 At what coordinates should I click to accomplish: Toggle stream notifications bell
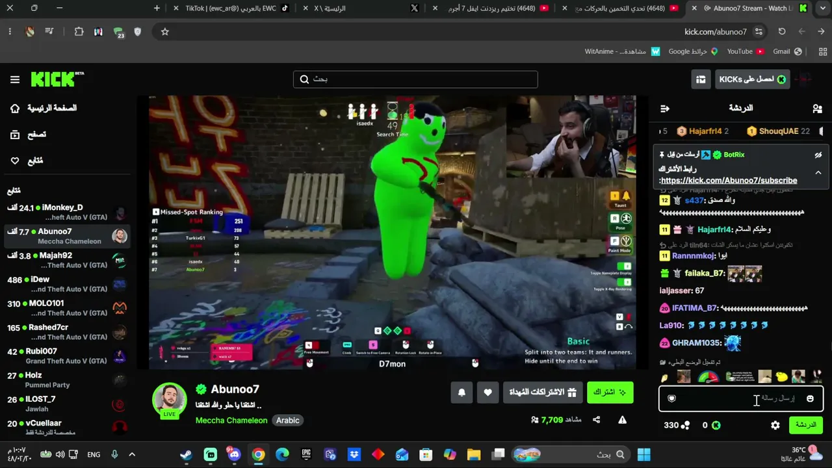(461, 393)
